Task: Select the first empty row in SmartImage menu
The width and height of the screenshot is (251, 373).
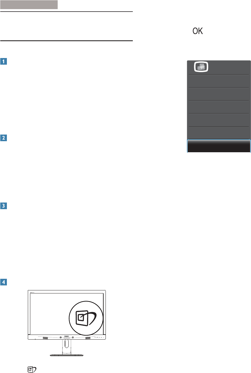Action: [219, 81]
